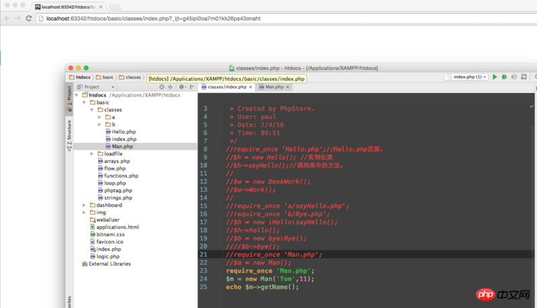Viewport: 537px width, 308px height.
Task: Click the basic breadcrumb in navigation bar
Action: coord(107,77)
